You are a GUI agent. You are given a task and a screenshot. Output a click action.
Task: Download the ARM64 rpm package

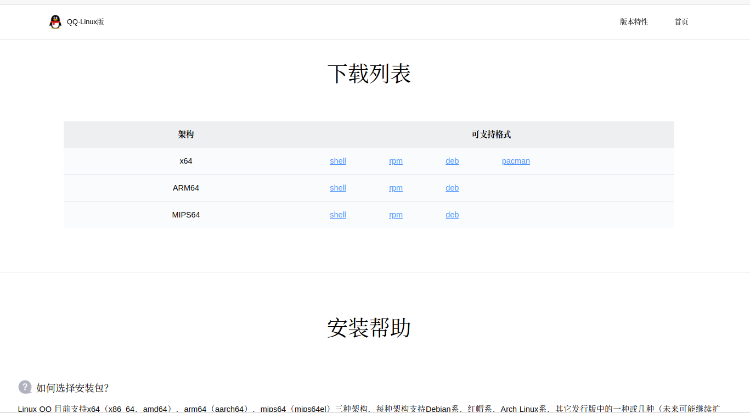pos(396,188)
